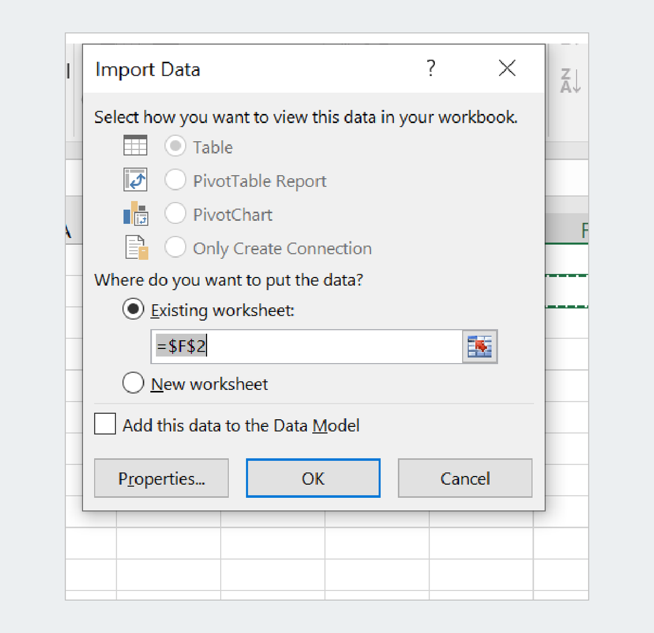Click the column F header in worksheet
Viewport: 654px width, 633px height.
(x=567, y=230)
